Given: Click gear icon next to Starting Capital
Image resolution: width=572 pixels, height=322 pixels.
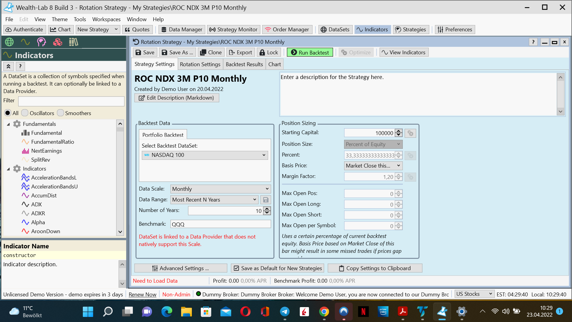Looking at the screenshot, I should [410, 133].
